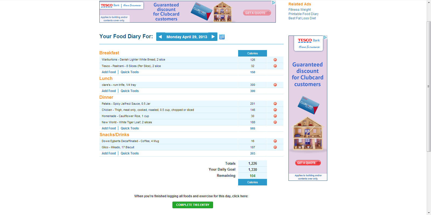
Task: Click the Snacks/Drinks section heading
Action: pos(114,135)
